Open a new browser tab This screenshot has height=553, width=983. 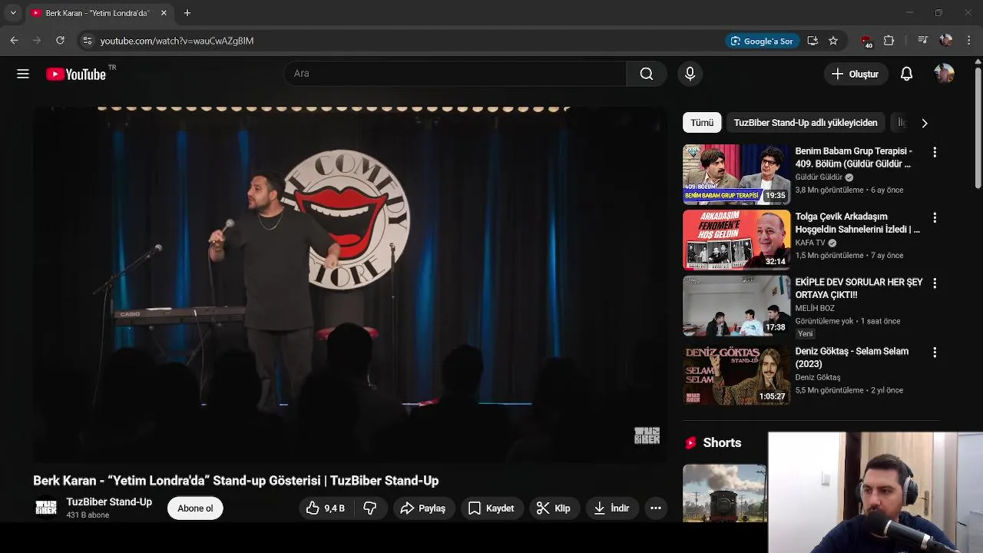(187, 13)
